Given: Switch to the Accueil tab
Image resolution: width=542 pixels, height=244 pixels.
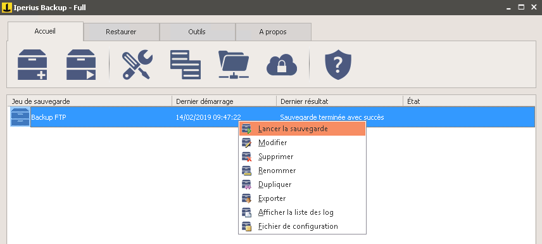Looking at the screenshot, I should 46,32.
